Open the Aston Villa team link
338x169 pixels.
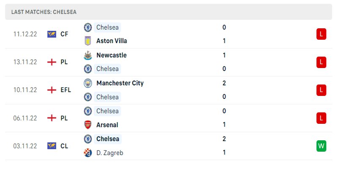coord(112,41)
